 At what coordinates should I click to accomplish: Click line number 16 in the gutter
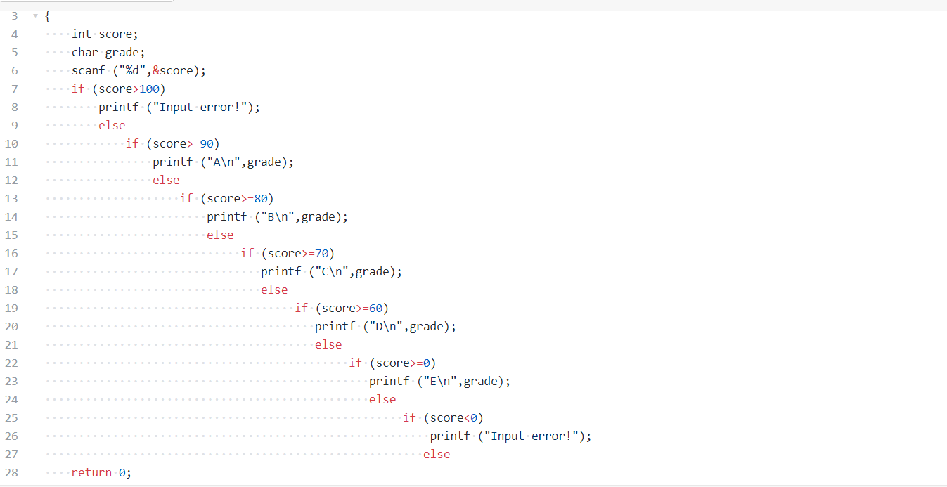click(11, 253)
